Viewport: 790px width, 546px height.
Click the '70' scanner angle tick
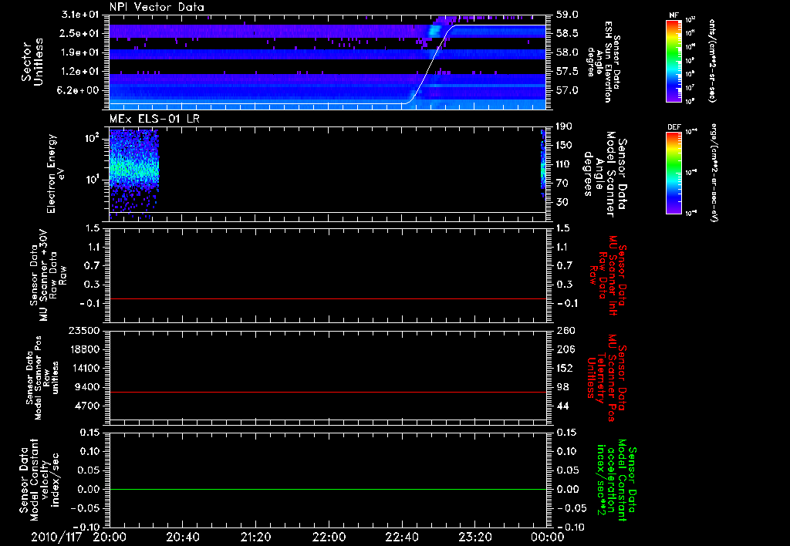tap(564, 184)
